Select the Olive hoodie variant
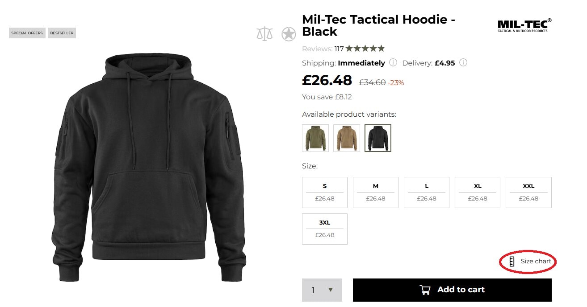Screen dimensions: 587x307 (315, 138)
